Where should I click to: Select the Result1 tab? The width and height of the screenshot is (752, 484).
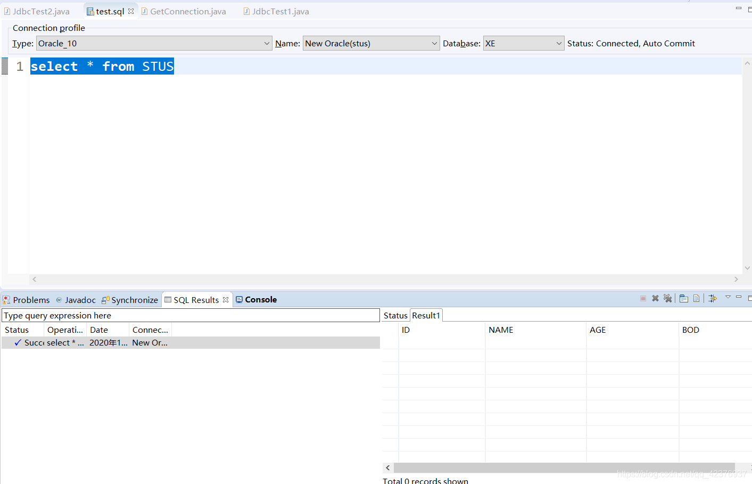click(x=426, y=315)
